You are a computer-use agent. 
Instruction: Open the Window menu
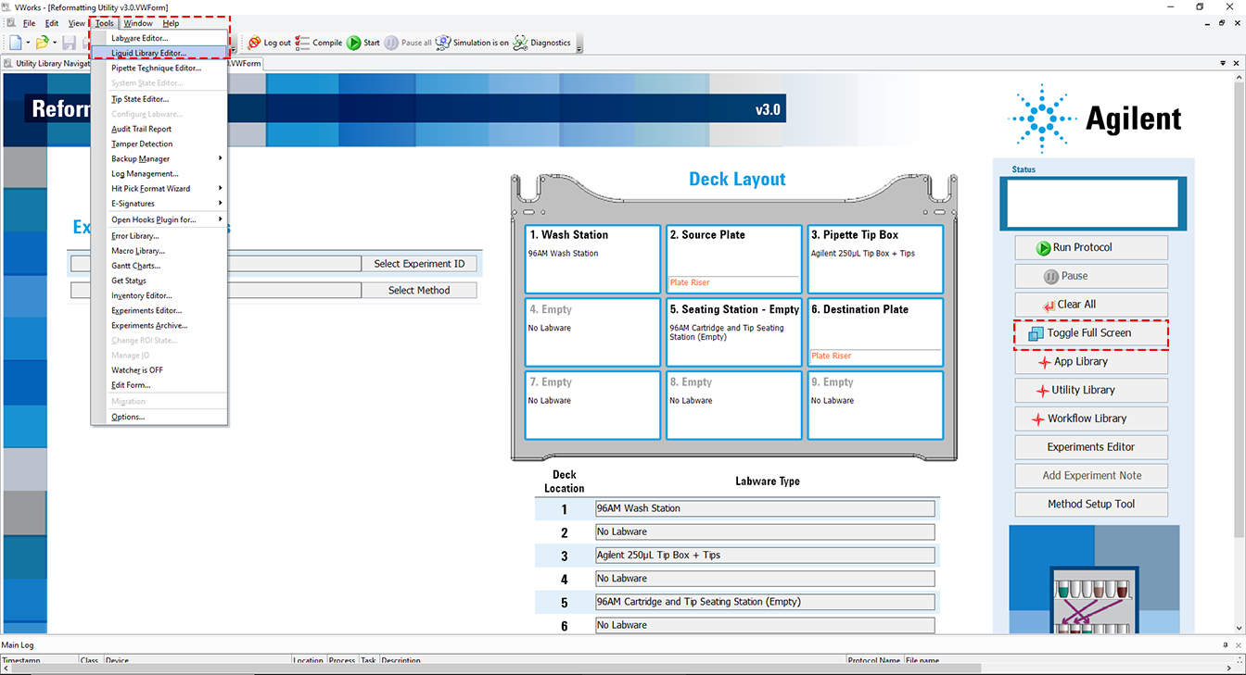click(136, 22)
